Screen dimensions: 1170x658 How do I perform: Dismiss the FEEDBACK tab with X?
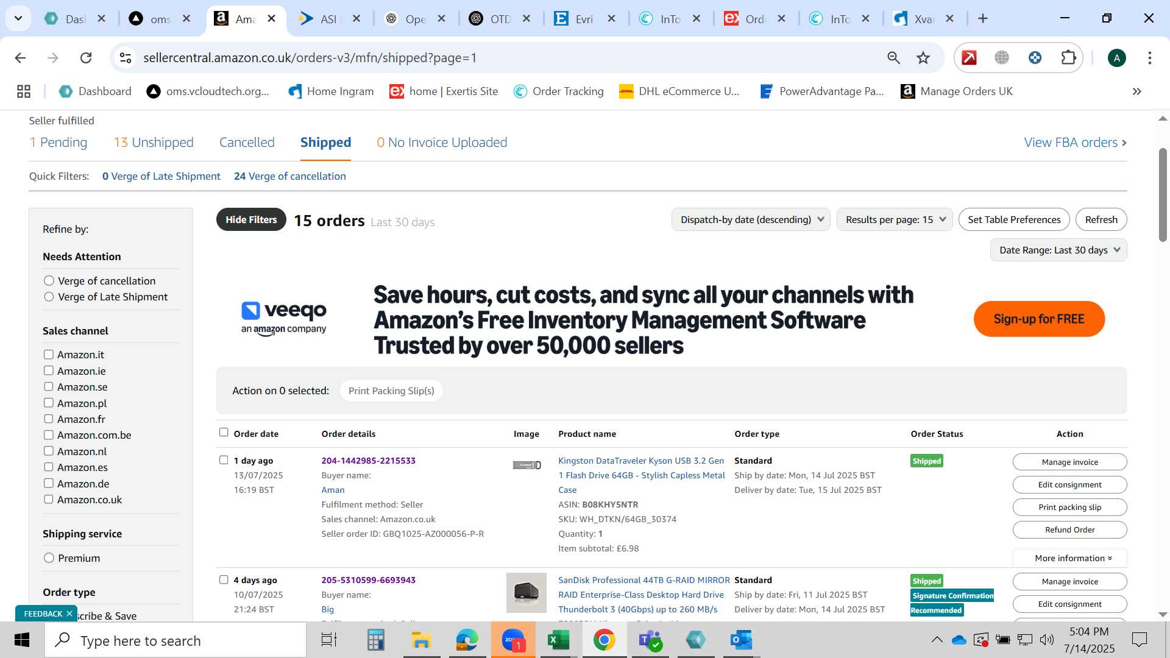69,614
